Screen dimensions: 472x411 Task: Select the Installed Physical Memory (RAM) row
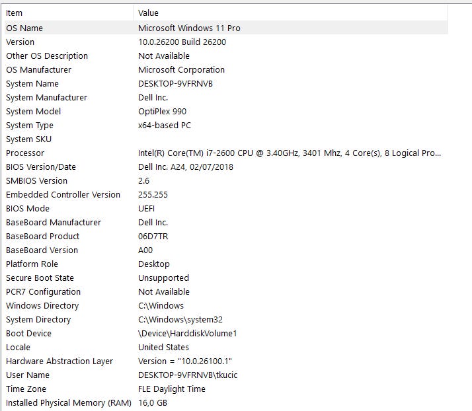pos(226,402)
